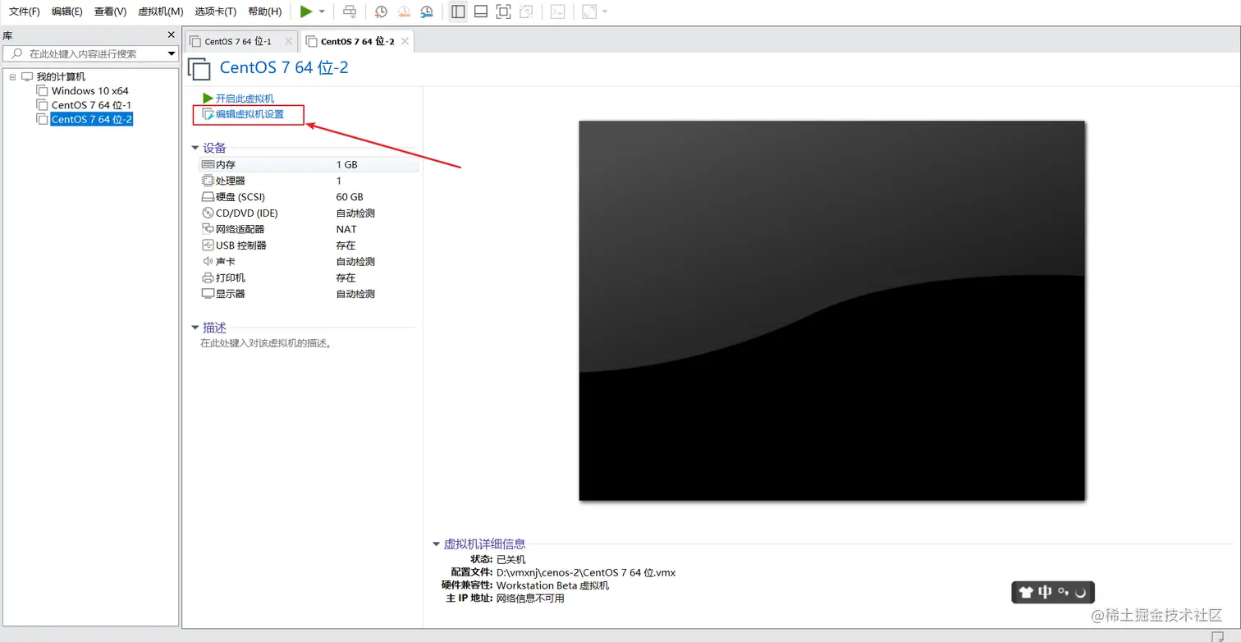Take a snapshot of the virtual machine
The image size is (1241, 642).
point(379,11)
